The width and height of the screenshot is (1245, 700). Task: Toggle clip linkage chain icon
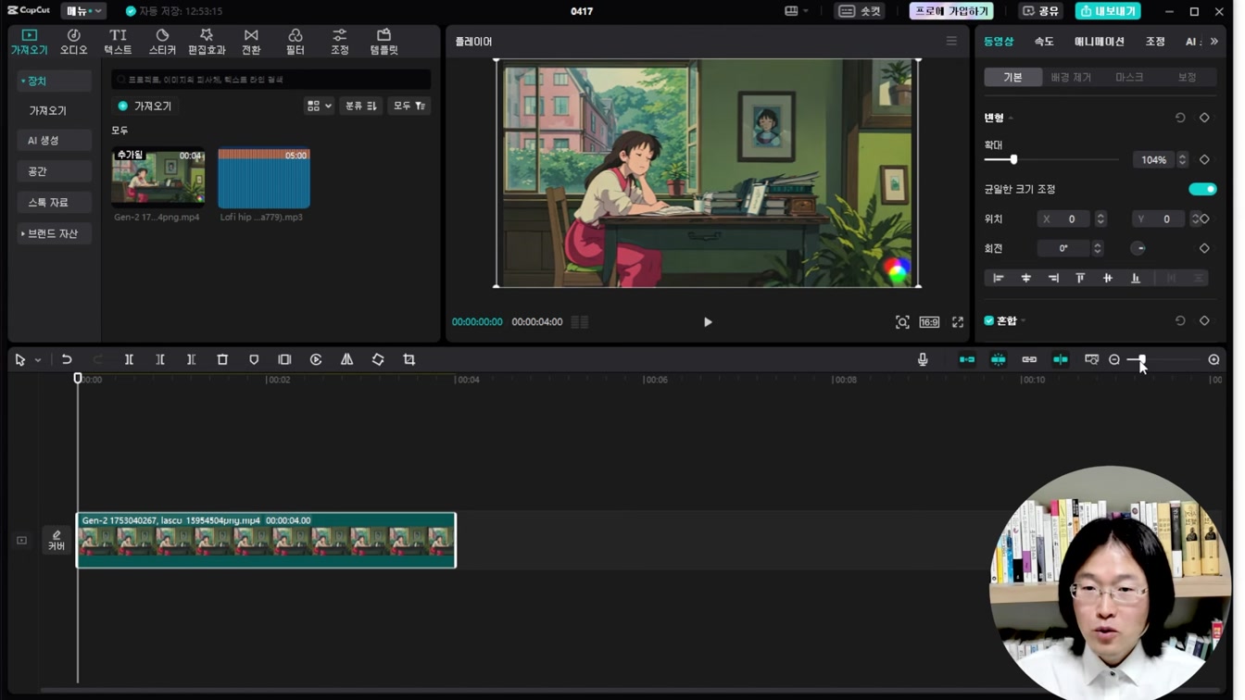click(x=1029, y=359)
